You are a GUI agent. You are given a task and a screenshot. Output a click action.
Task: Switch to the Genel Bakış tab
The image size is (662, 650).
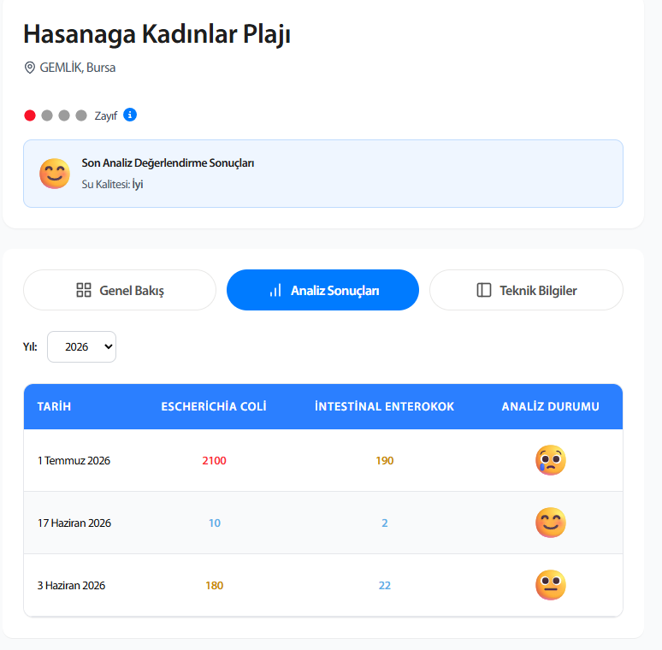click(x=120, y=290)
